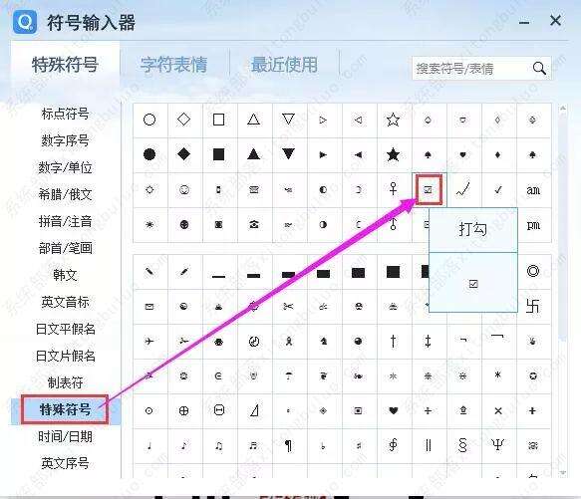Select 数字序号 category
This screenshot has height=499, width=581.
click(65, 140)
